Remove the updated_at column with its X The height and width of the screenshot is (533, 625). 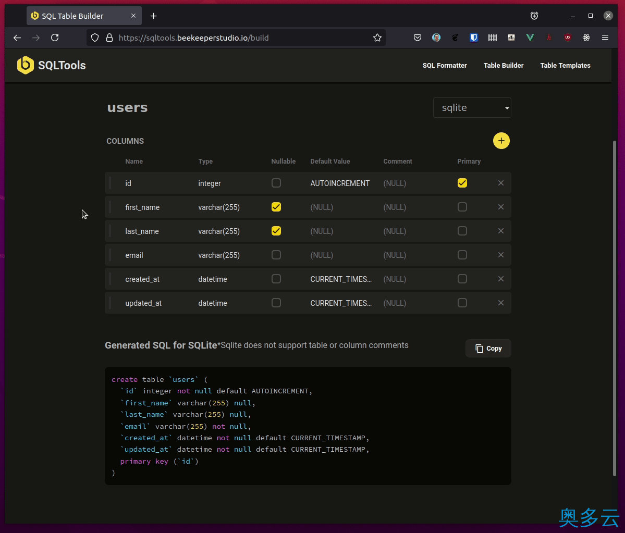[500, 303]
